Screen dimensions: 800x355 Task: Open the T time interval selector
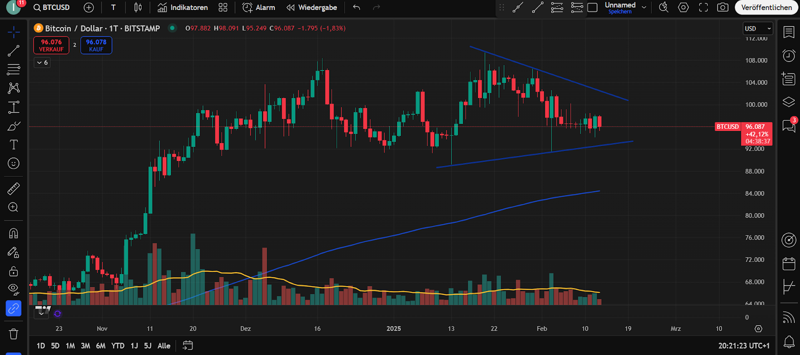point(113,7)
